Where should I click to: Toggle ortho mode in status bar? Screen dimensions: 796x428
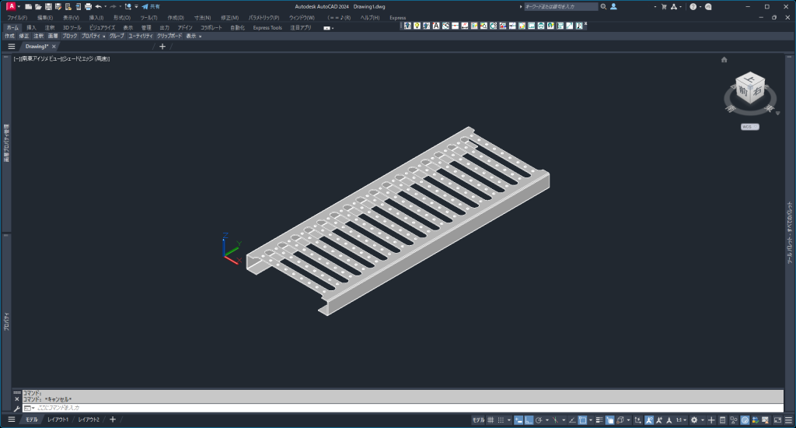(529, 420)
